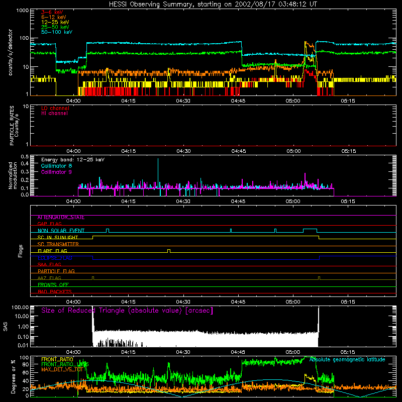Click the yellow FRONT_RATIO legend label
The height and width of the screenshot is (402, 402).
pyautogui.click(x=57, y=359)
